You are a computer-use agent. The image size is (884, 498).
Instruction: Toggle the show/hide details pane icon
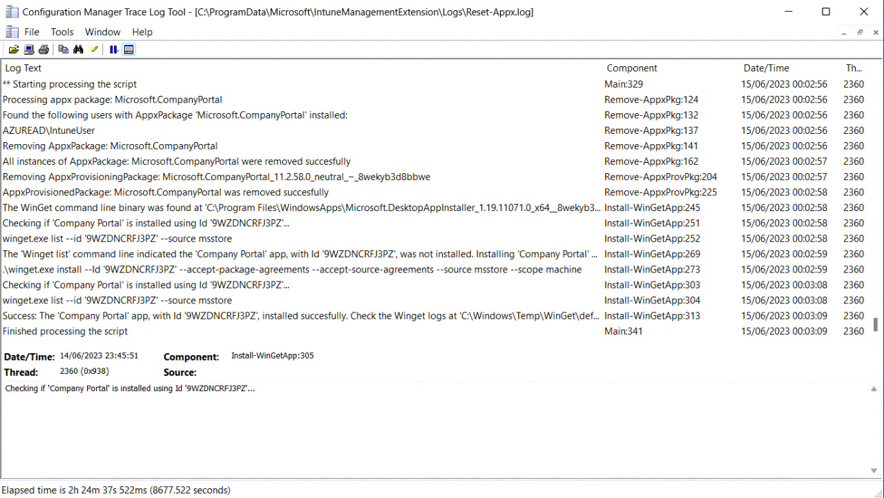[129, 50]
